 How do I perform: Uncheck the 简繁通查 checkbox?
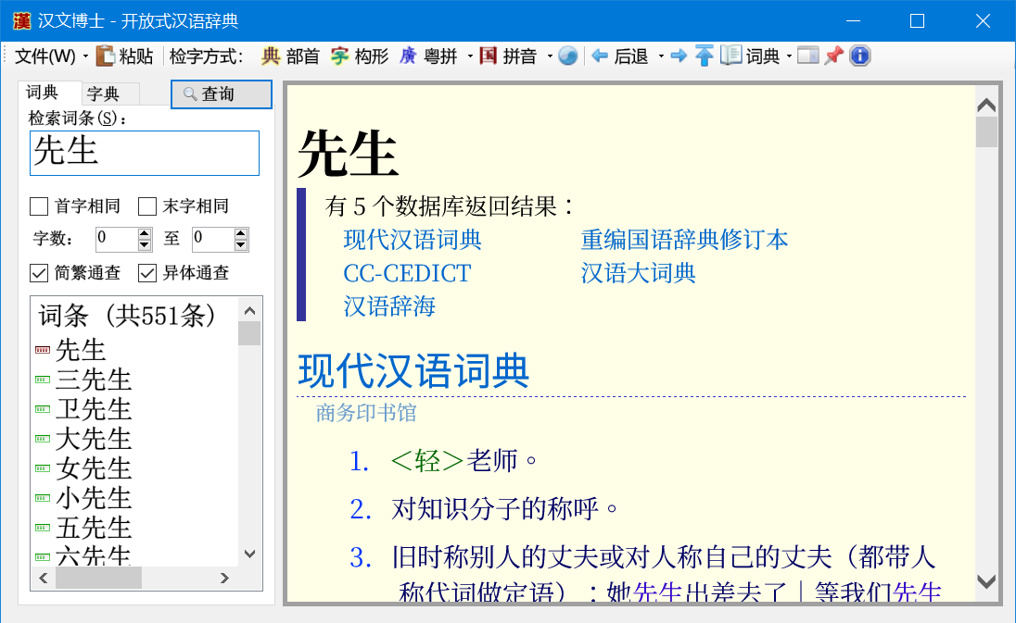39,273
